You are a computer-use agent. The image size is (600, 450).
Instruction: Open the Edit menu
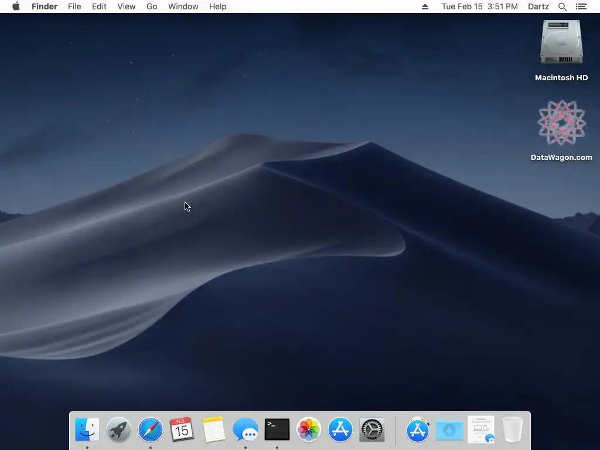[x=99, y=6]
